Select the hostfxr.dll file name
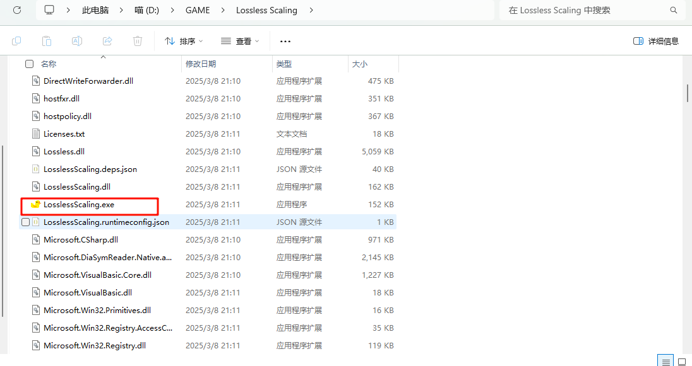Image resolution: width=692 pixels, height=366 pixels. [61, 99]
